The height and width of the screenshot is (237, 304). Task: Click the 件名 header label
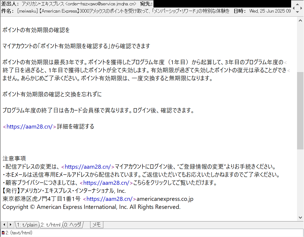[x=8, y=11]
